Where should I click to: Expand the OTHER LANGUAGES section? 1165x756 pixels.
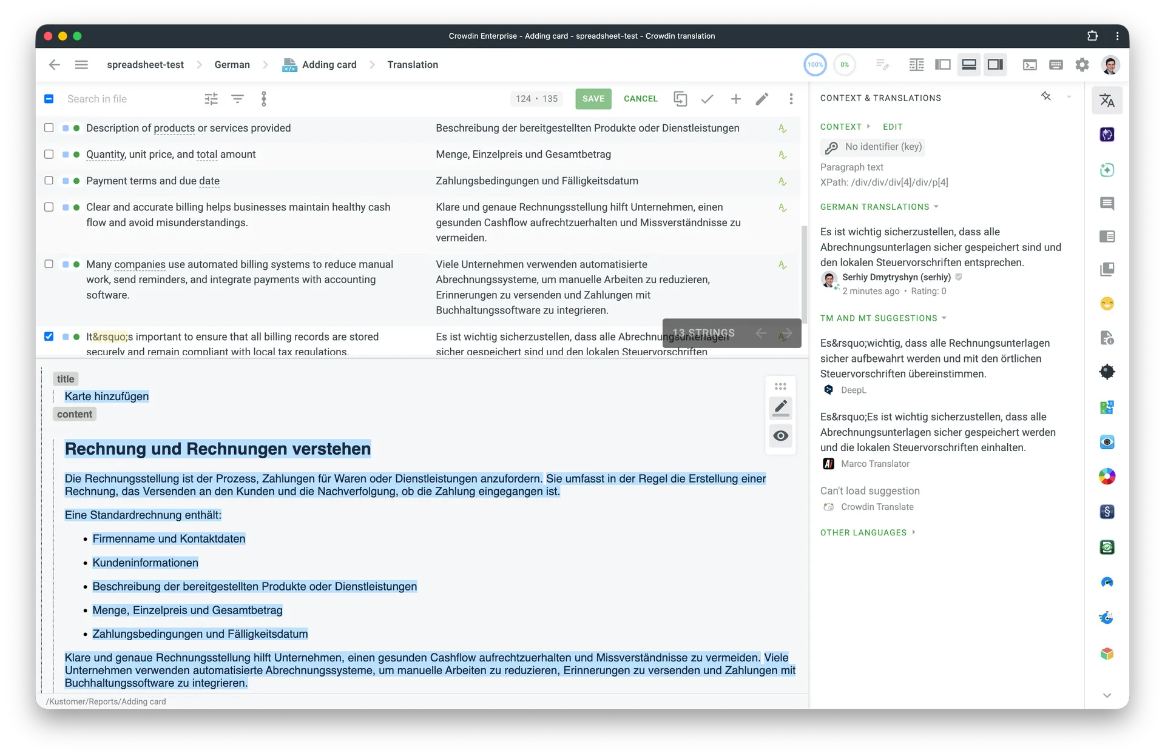914,532
